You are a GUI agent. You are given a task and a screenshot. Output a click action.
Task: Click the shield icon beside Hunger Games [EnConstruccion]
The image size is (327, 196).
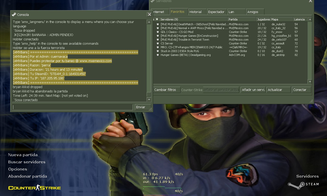point(158,36)
